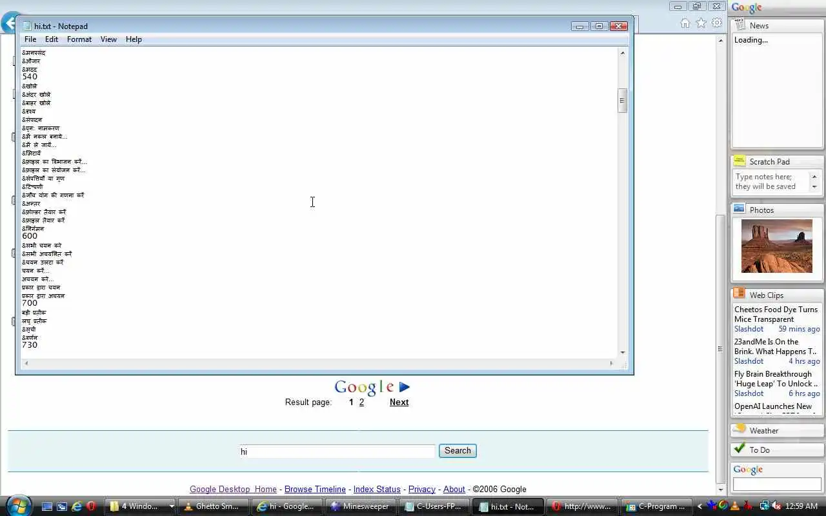Viewport: 826px width, 516px height.
Task: Click Scratch Pad scroll down arrow
Action: [x=814, y=186]
